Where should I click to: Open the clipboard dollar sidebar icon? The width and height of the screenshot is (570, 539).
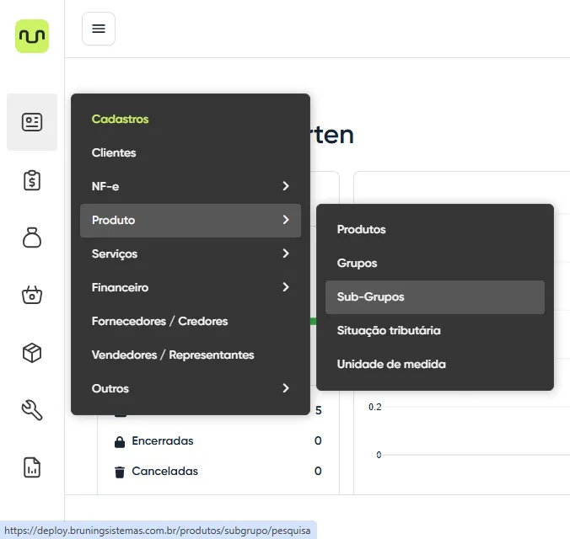pyautogui.click(x=32, y=180)
